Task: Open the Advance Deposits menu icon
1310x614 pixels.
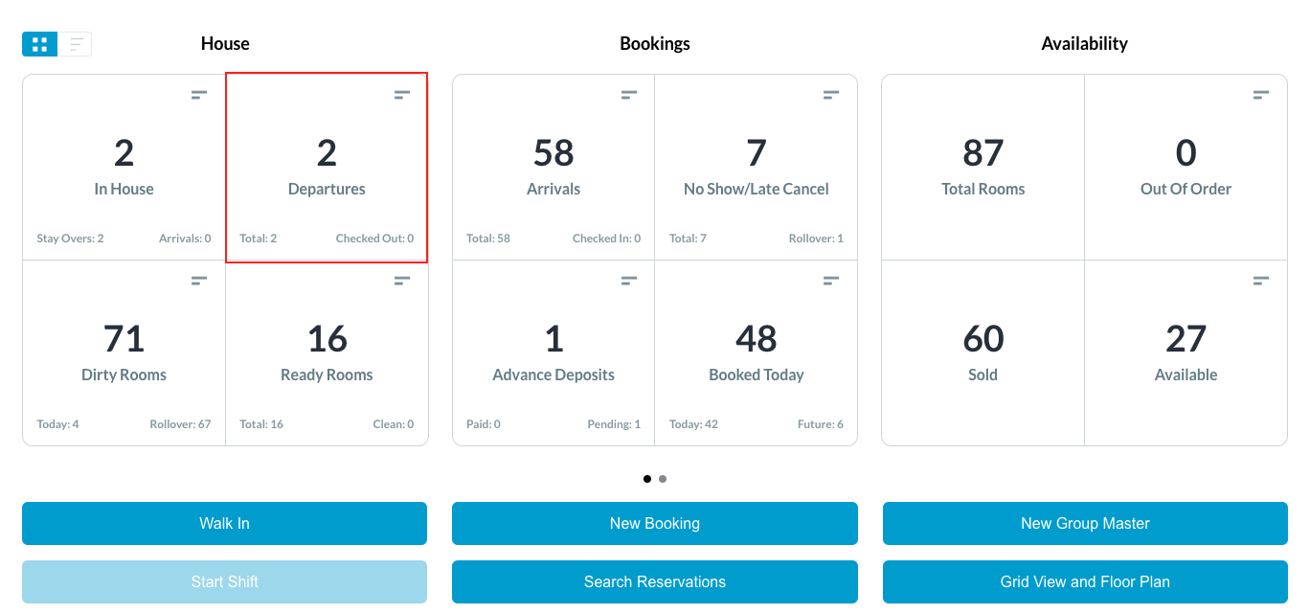Action: click(629, 280)
